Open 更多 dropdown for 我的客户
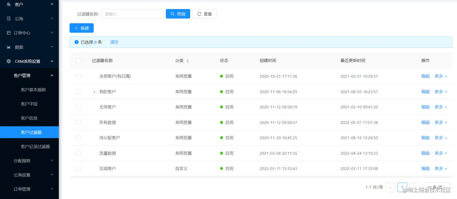 441,91
